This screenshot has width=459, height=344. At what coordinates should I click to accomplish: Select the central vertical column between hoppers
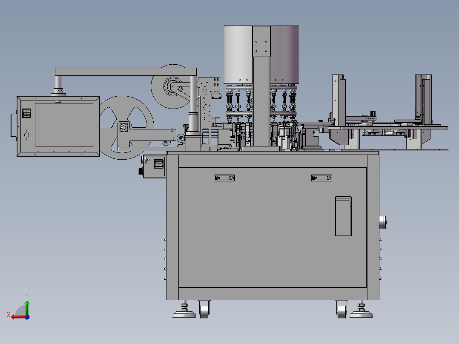(x=261, y=86)
